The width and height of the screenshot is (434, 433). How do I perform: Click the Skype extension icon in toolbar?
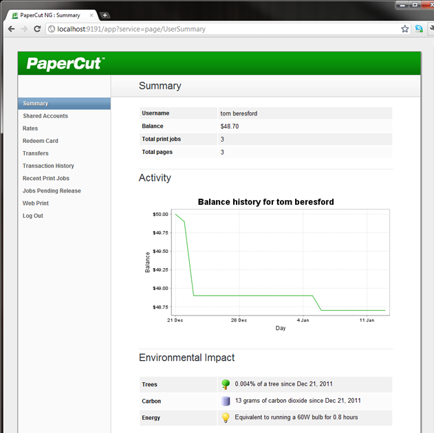tap(419, 29)
